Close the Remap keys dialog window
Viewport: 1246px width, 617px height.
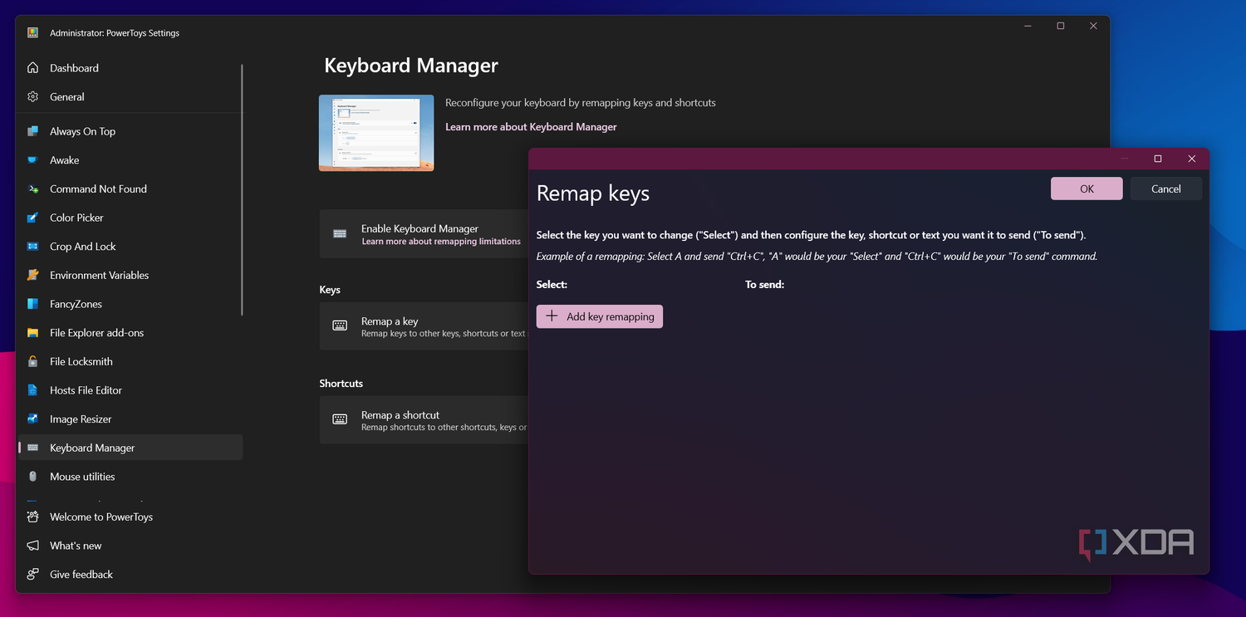pos(1192,159)
